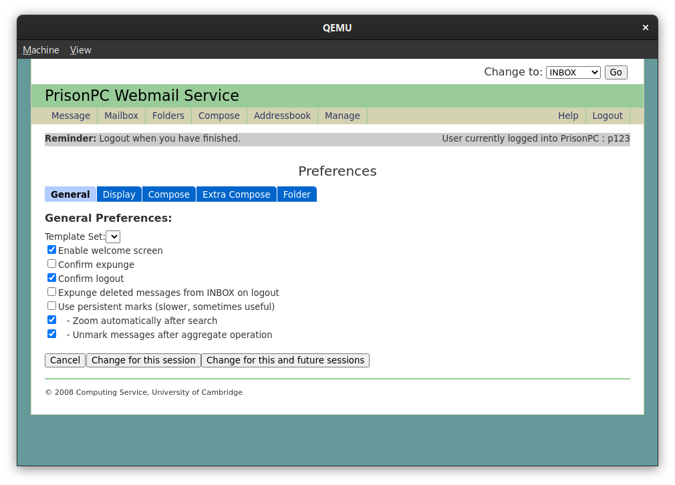Click the 'Reminder: Logout when you have finished' text
Viewport: 675px width, 485px height.
coord(143,138)
